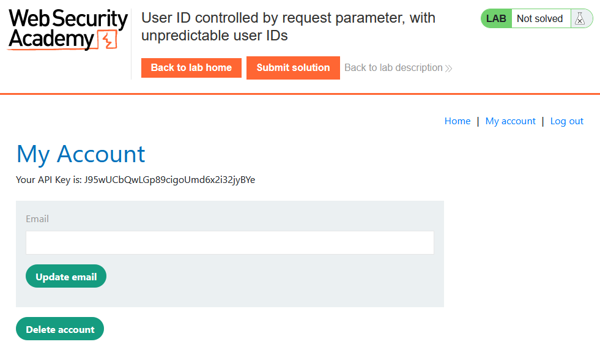Click the Not solved status label

pos(539,19)
